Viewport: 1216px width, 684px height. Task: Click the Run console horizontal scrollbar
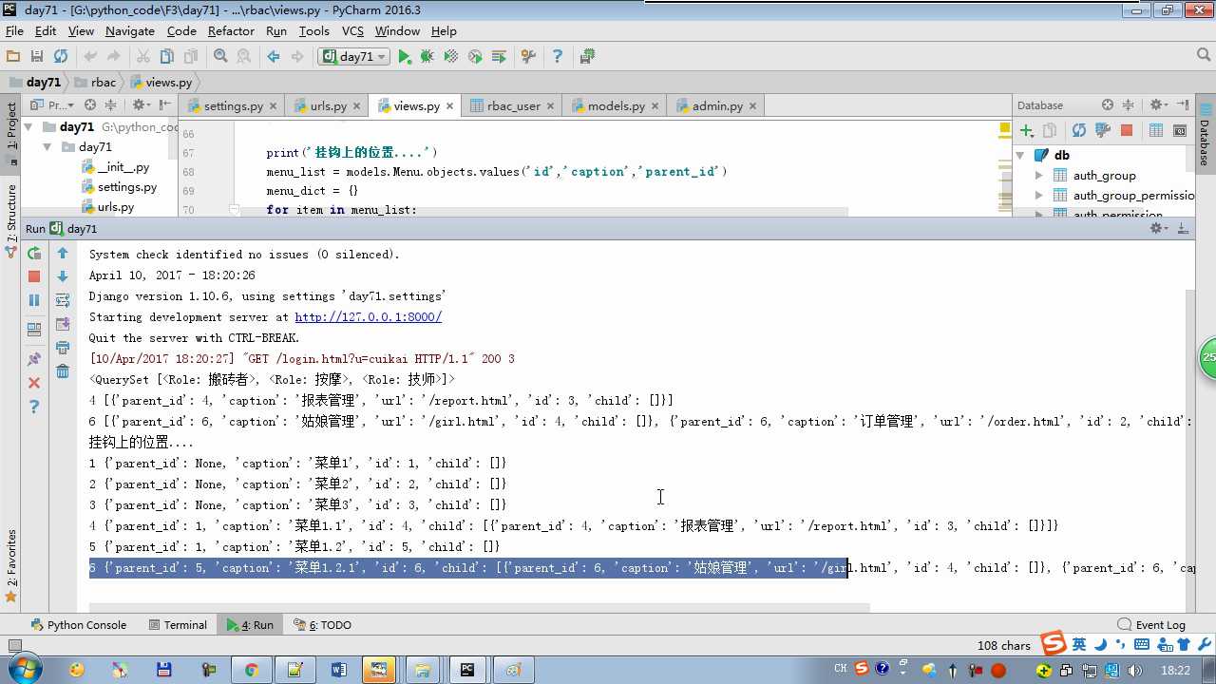[480, 606]
